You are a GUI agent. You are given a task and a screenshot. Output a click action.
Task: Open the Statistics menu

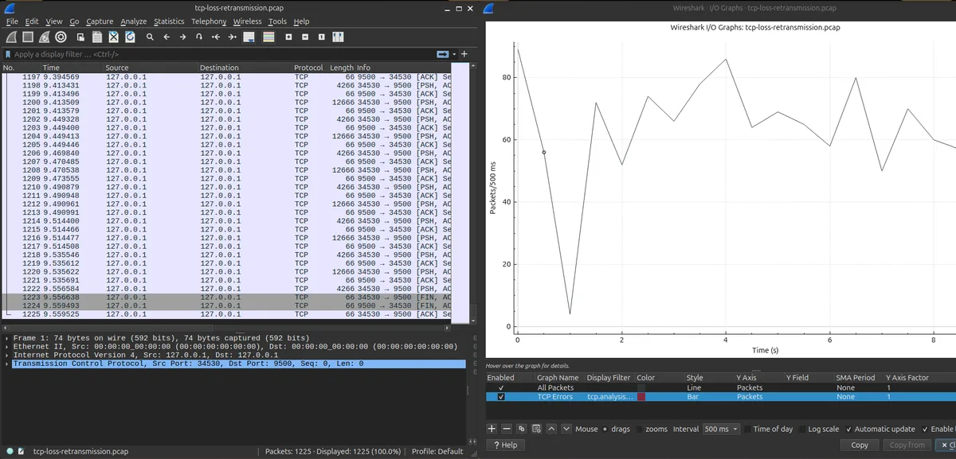[169, 21]
